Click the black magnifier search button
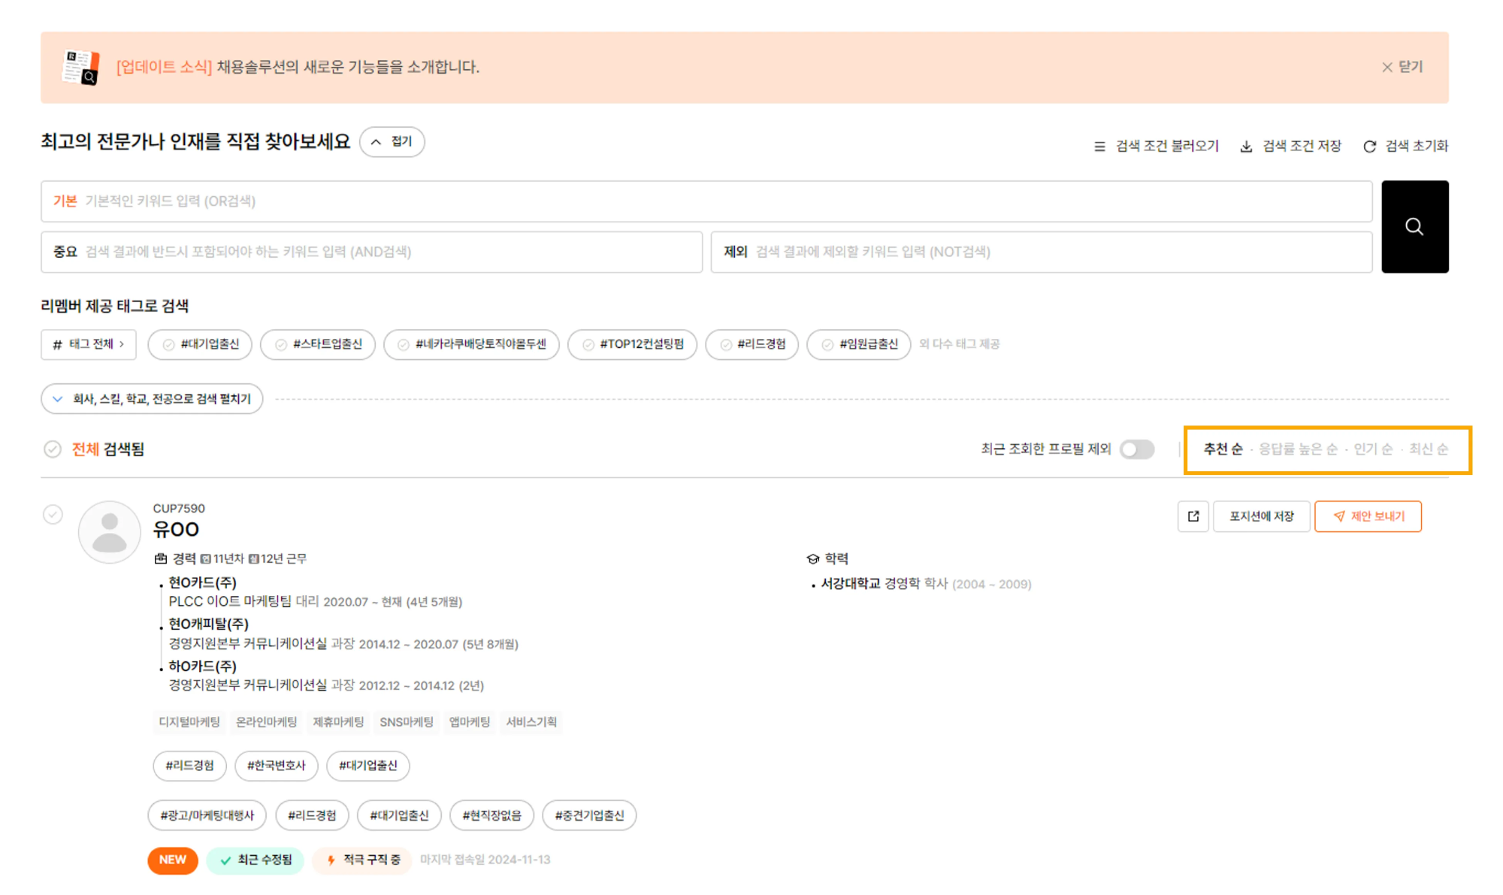The height and width of the screenshot is (895, 1503). point(1414,226)
